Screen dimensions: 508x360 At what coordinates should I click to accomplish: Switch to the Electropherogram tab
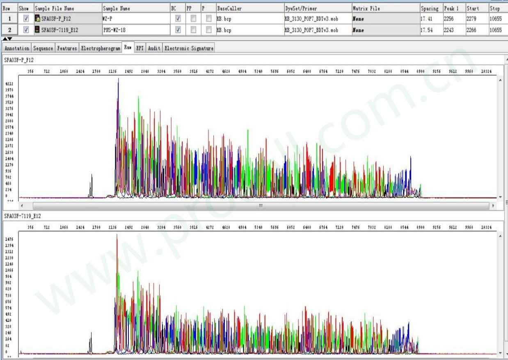[101, 48]
